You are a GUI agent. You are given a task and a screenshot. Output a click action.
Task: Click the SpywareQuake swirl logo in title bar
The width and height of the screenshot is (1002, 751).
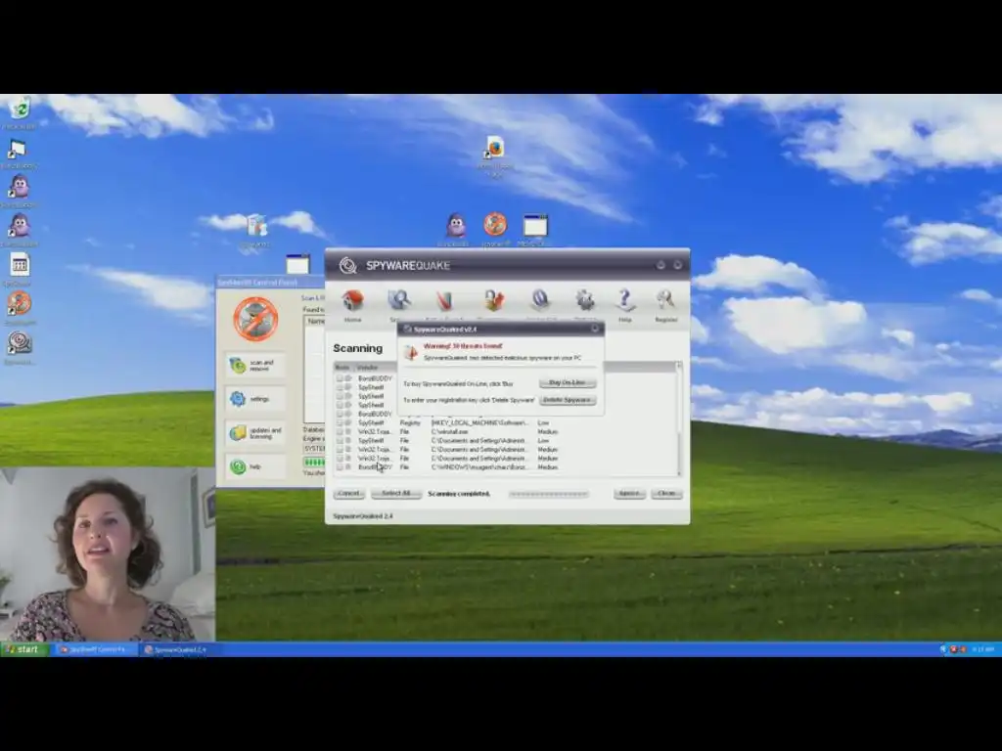tap(347, 265)
